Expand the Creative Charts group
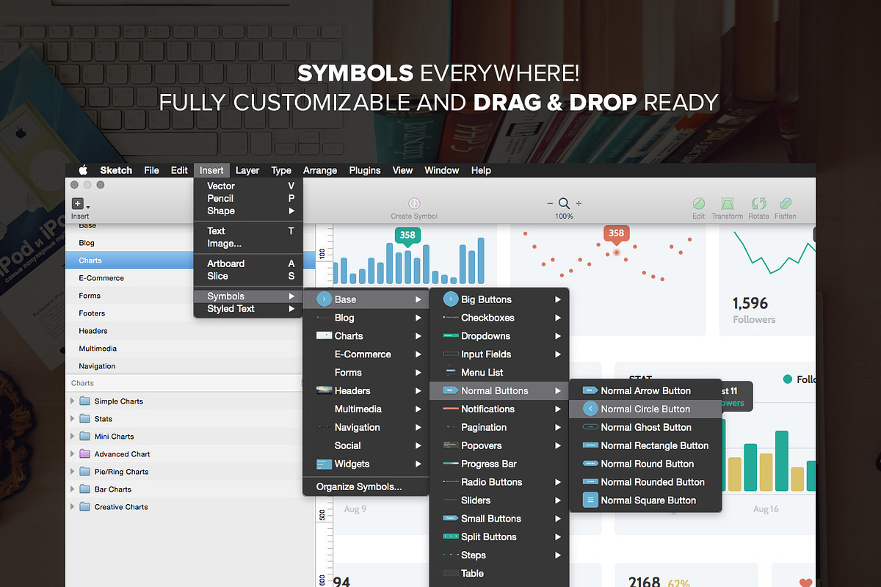 72,507
